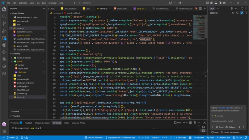Viewport: 249px width, 140px height.
Task: Open the Agent mode picker in chat
Action: click(219, 127)
